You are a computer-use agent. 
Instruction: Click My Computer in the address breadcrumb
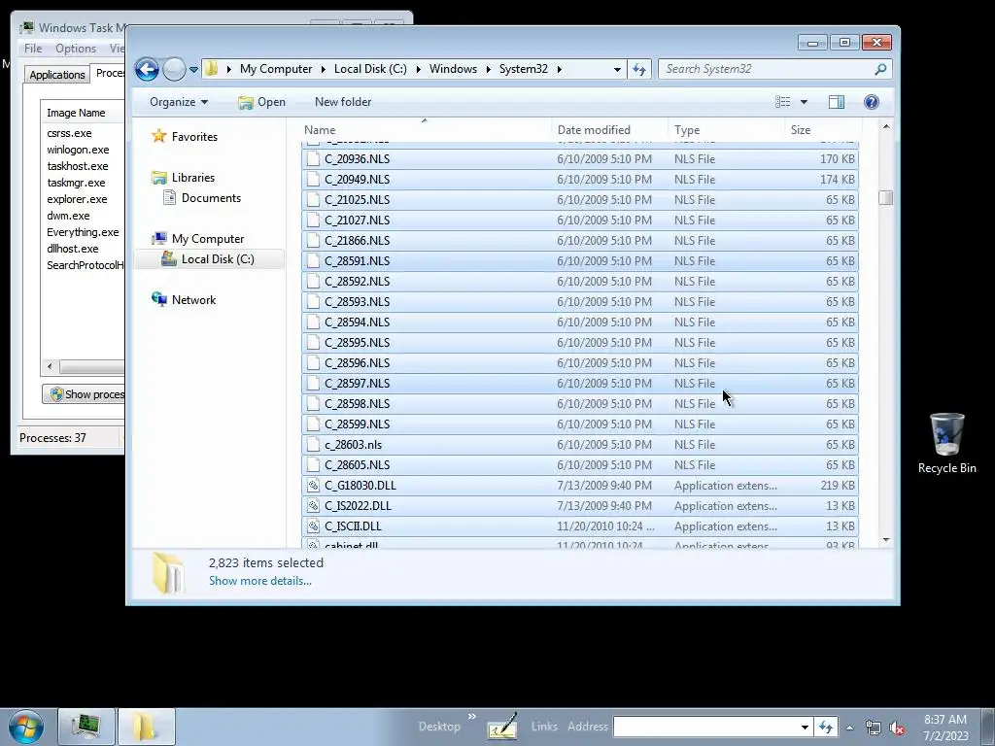click(275, 69)
